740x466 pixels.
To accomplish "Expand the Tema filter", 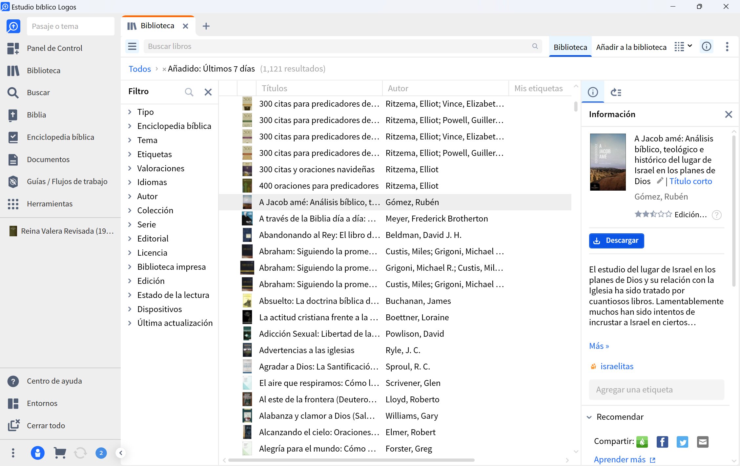I will click(130, 140).
